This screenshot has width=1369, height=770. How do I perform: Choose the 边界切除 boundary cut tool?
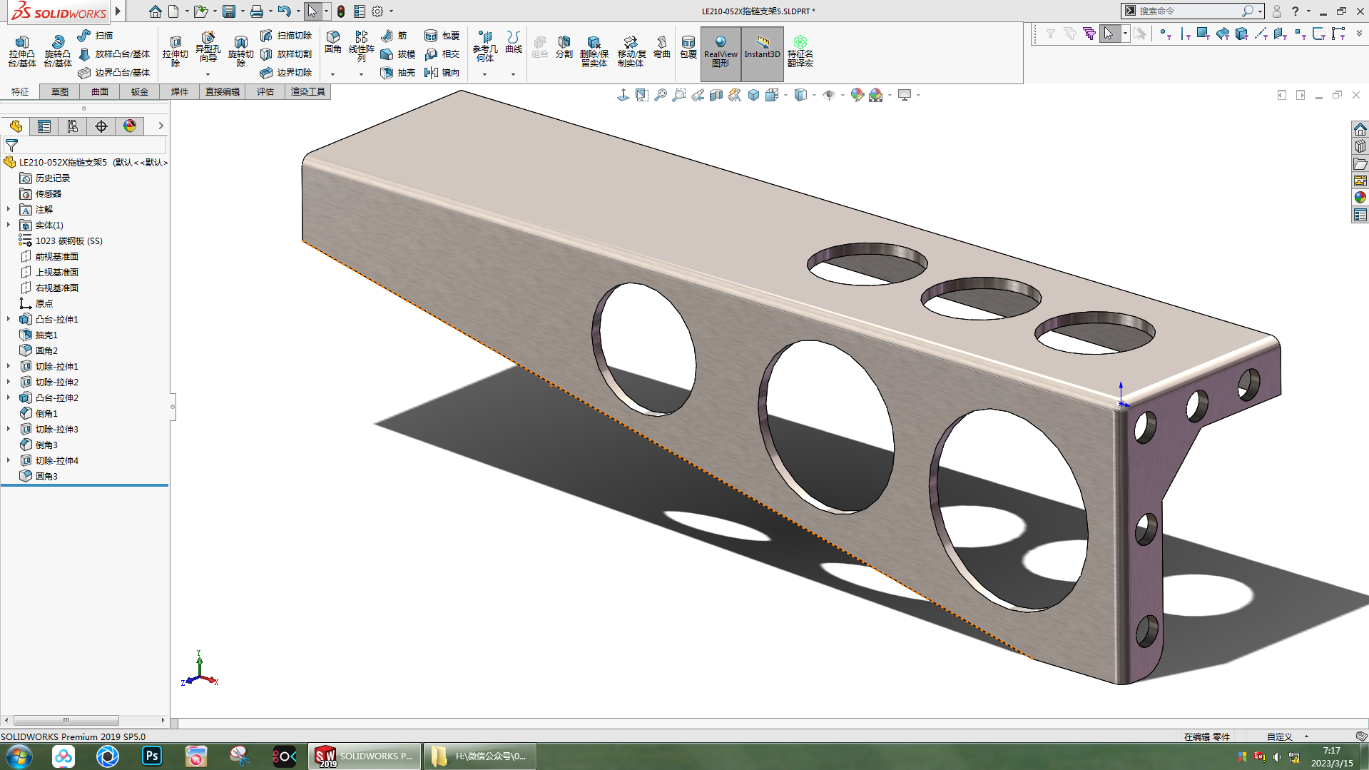(x=286, y=72)
